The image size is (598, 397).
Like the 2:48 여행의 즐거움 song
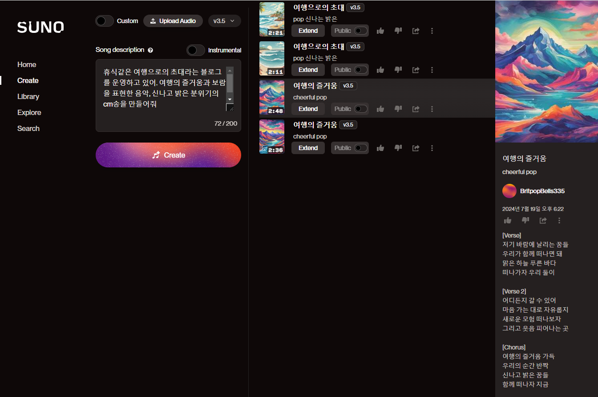tap(380, 109)
